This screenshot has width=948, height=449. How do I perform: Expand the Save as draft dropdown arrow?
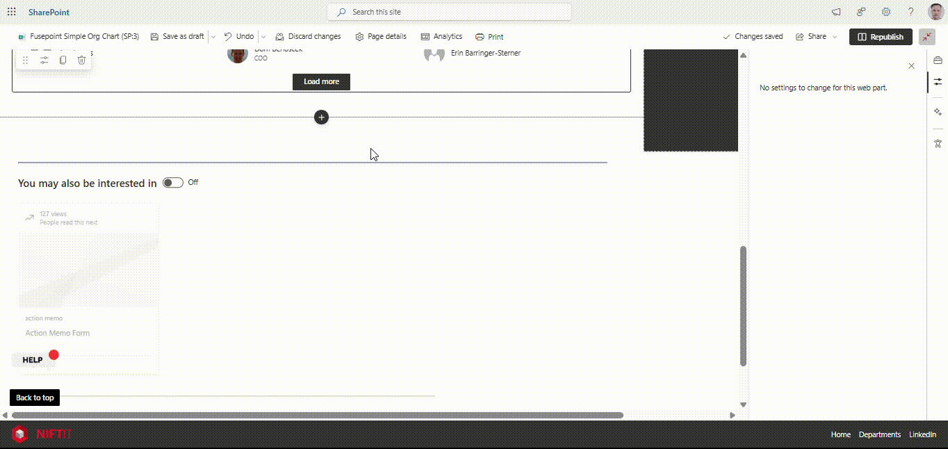[213, 37]
